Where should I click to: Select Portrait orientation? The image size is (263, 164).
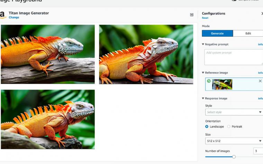(229, 126)
